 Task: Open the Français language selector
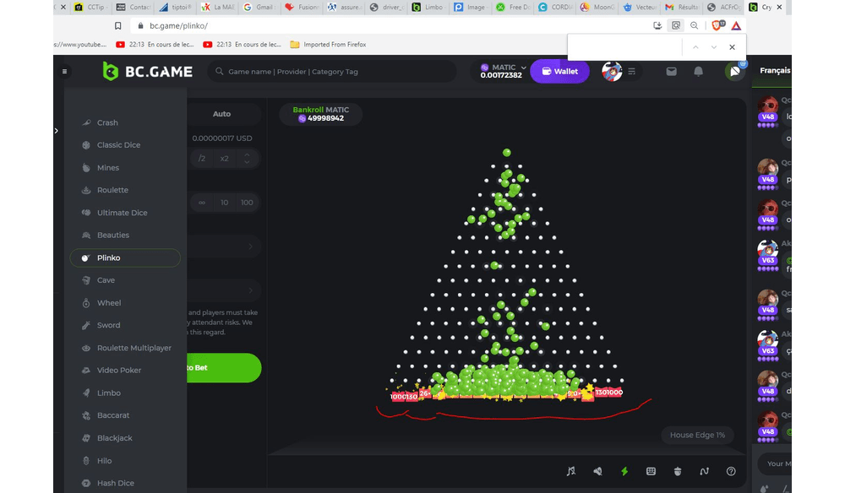click(775, 71)
